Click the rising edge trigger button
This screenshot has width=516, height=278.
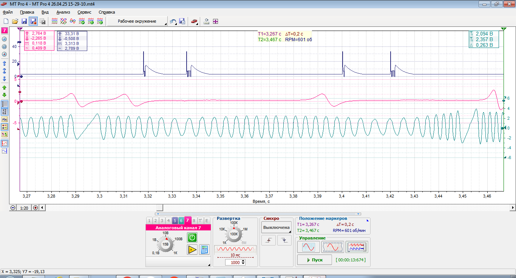coord(269,240)
